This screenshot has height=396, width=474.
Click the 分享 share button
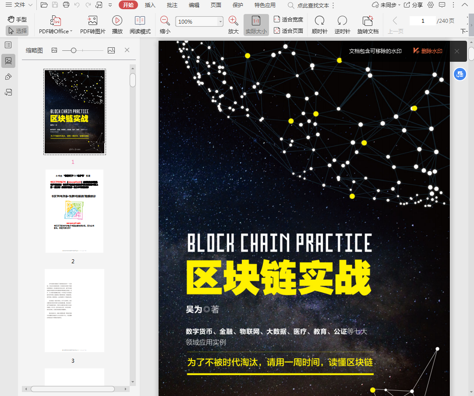click(413, 5)
